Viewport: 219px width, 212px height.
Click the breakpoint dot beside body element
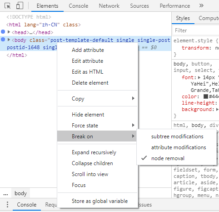pyautogui.click(x=3, y=40)
